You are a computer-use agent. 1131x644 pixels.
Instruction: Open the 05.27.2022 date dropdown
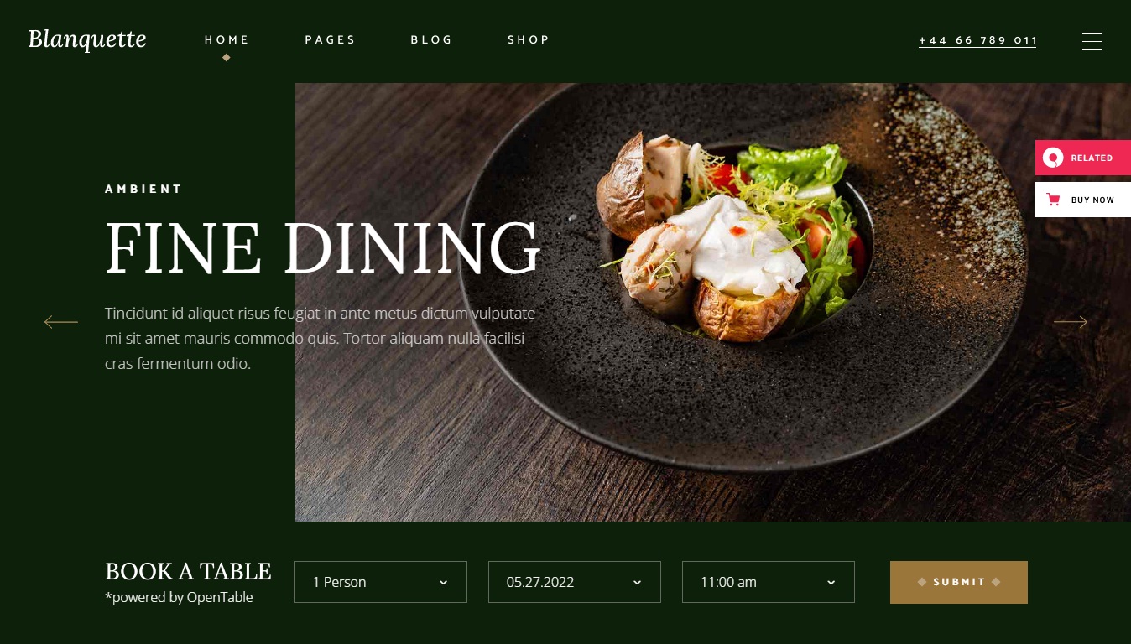(575, 582)
